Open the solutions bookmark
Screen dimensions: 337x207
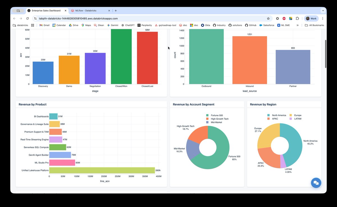click(235, 25)
